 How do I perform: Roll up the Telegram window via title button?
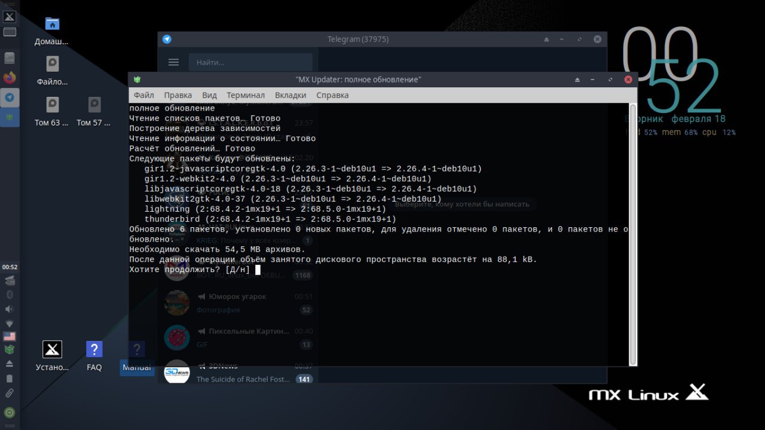click(546, 39)
